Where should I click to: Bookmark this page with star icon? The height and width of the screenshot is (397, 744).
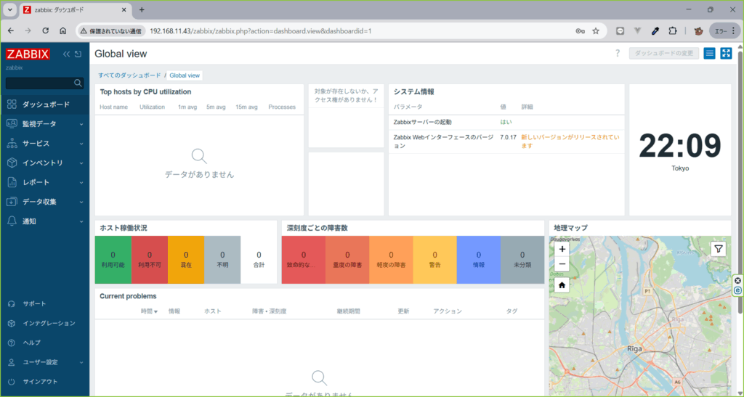tap(596, 31)
